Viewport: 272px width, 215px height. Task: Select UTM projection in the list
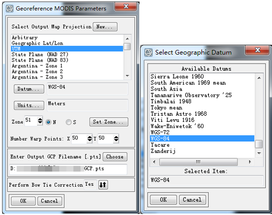pos(67,49)
